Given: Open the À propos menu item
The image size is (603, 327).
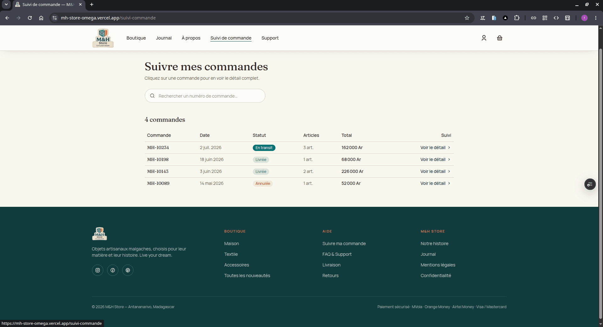Looking at the screenshot, I should point(191,38).
